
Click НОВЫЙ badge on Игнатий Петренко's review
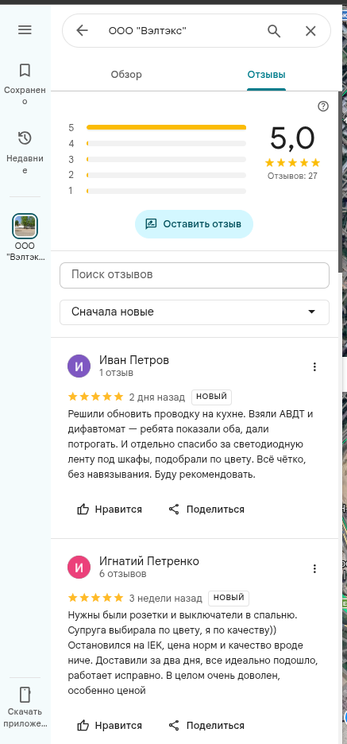(229, 598)
